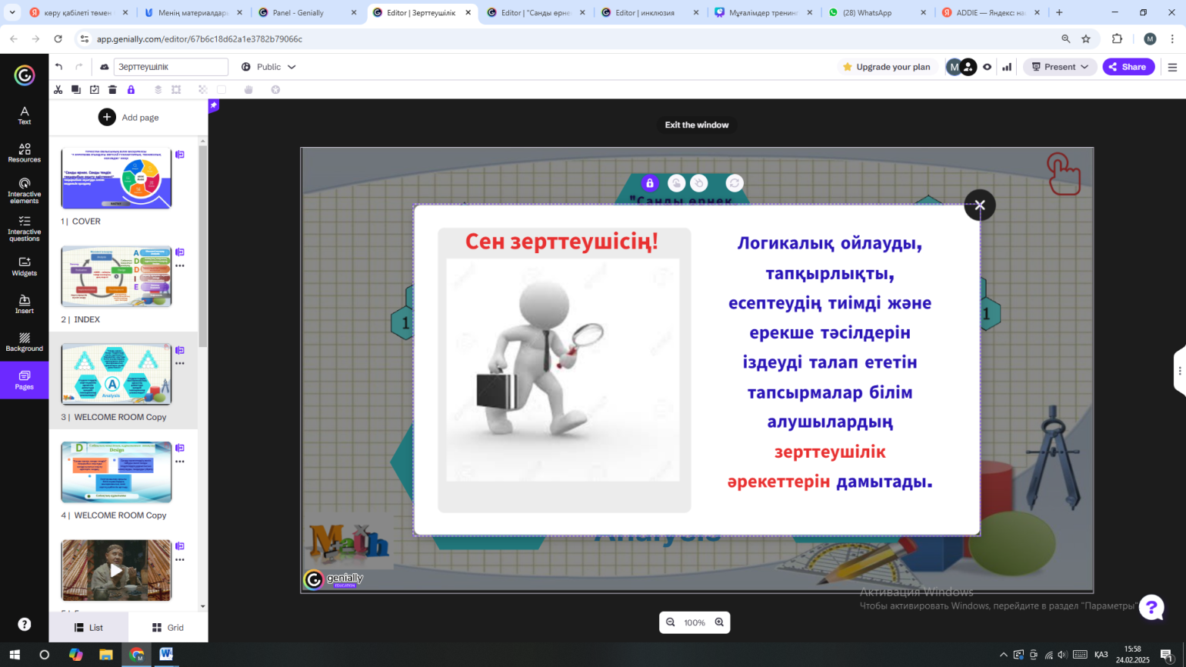Open the Insert panel
The image size is (1186, 667).
click(25, 304)
